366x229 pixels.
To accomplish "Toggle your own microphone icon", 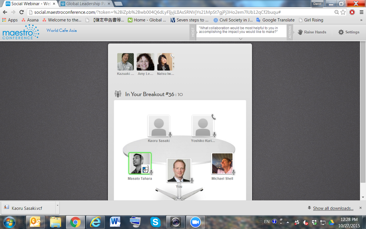I will pyautogui.click(x=192, y=180).
